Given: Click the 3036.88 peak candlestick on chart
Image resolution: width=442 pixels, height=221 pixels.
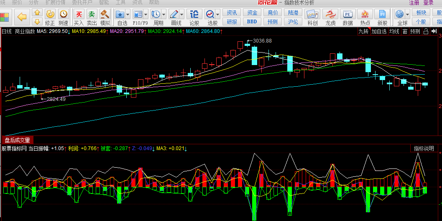Looking at the screenshot, I should [x=248, y=44].
